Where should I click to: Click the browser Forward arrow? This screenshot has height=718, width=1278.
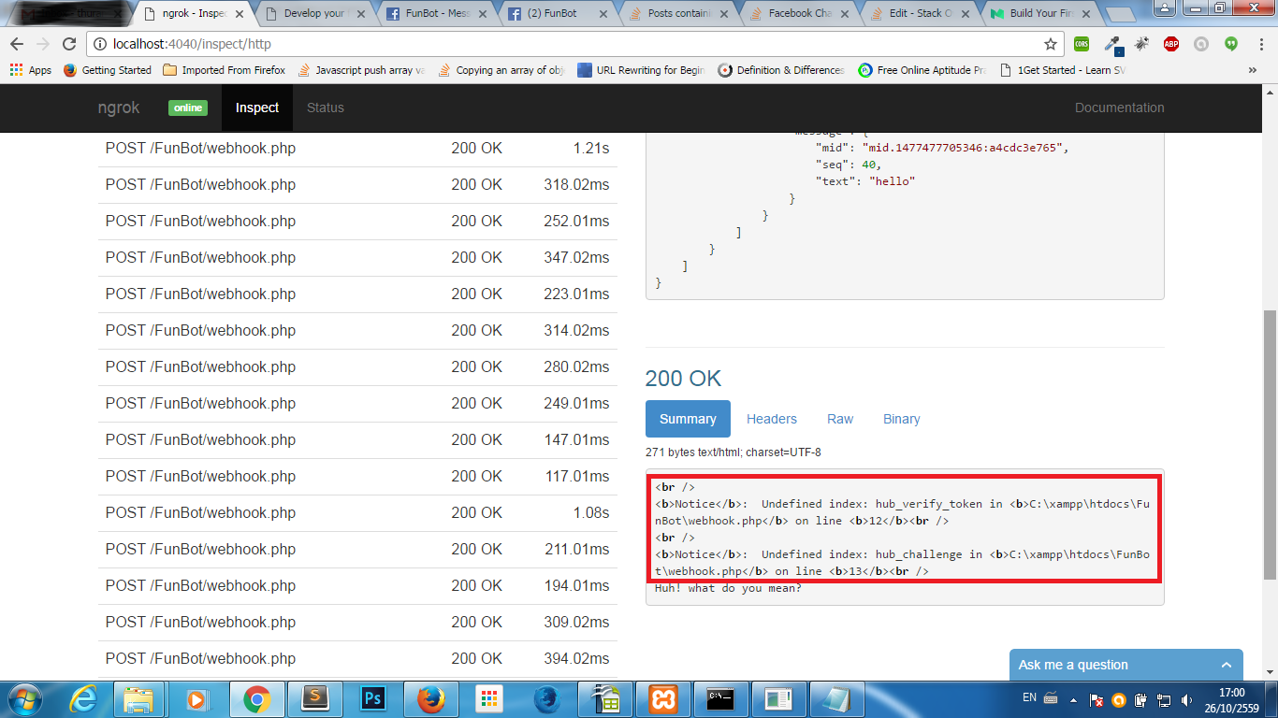(43, 44)
